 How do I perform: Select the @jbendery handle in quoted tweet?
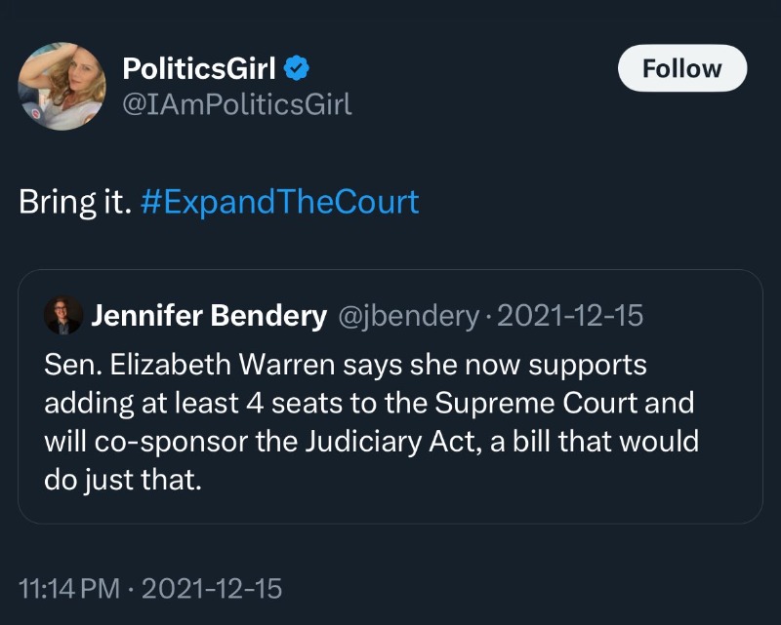407,315
